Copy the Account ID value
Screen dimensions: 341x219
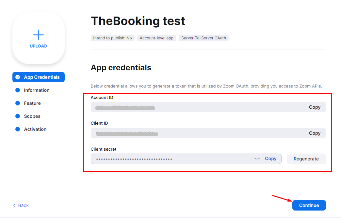[315, 107]
